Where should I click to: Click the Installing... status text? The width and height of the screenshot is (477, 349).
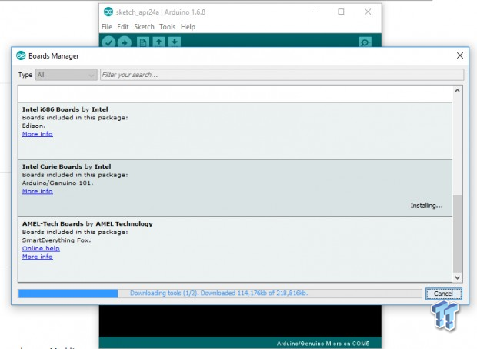(x=426, y=206)
